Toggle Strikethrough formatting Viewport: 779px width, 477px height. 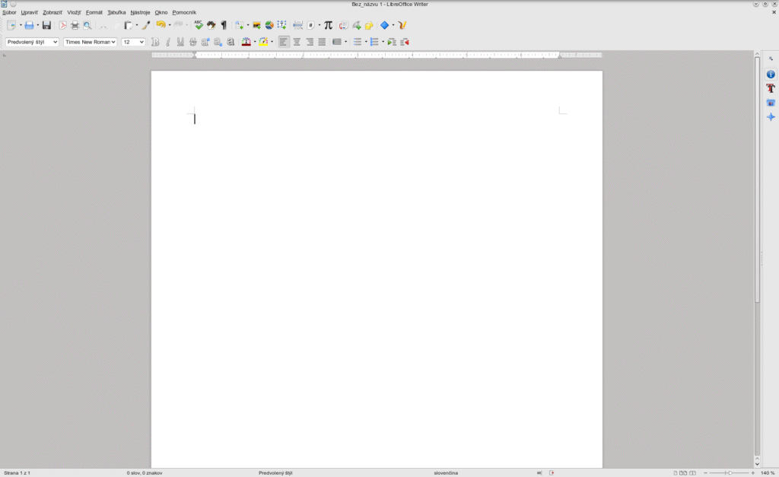pyautogui.click(x=193, y=43)
